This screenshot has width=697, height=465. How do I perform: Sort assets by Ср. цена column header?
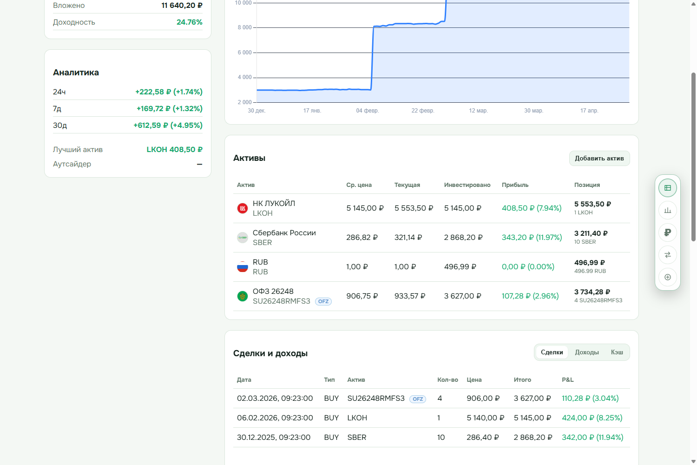pyautogui.click(x=359, y=185)
